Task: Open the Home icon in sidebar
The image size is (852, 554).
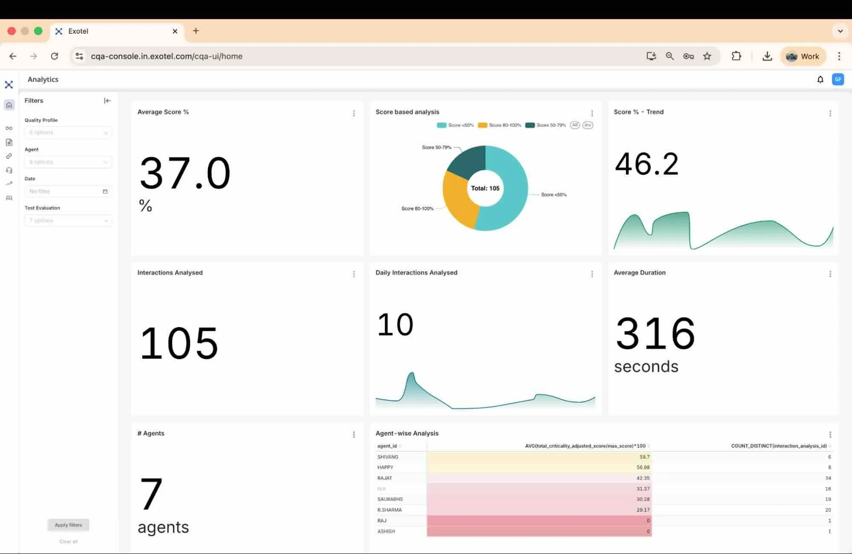Action: point(9,105)
